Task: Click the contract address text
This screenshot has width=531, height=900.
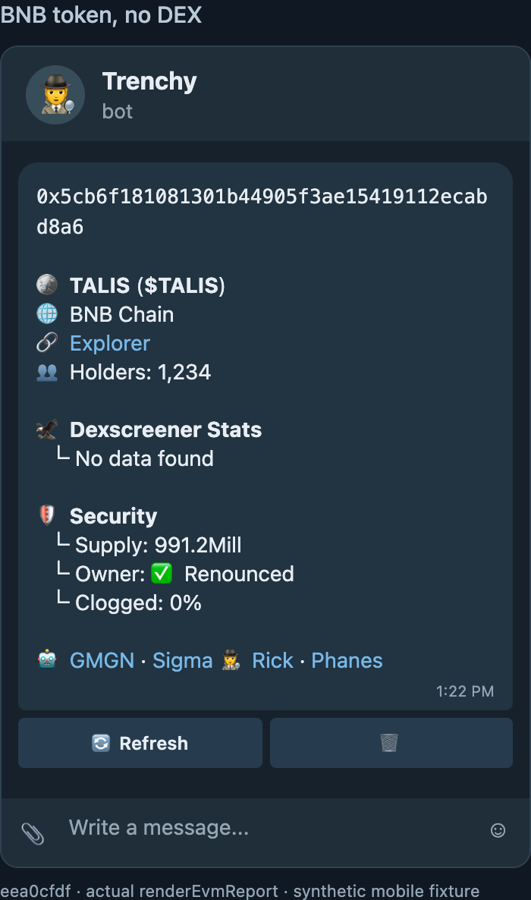Action: click(262, 211)
